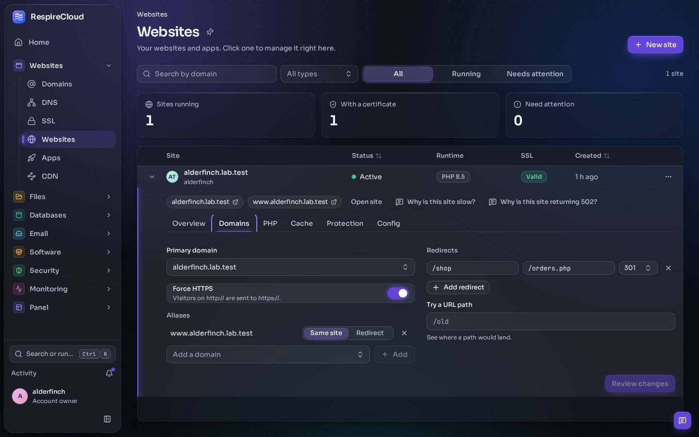Switch to the Protection tab
Viewport: 699px width, 437px height.
pyautogui.click(x=345, y=223)
